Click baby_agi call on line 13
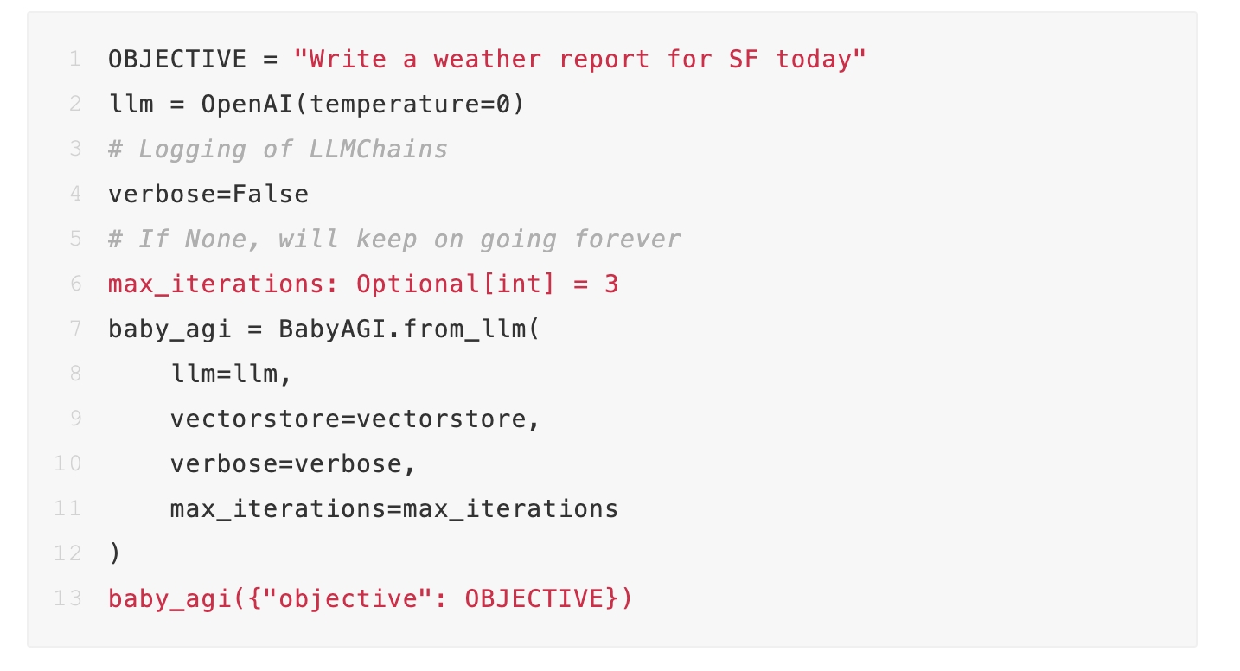 (x=169, y=598)
